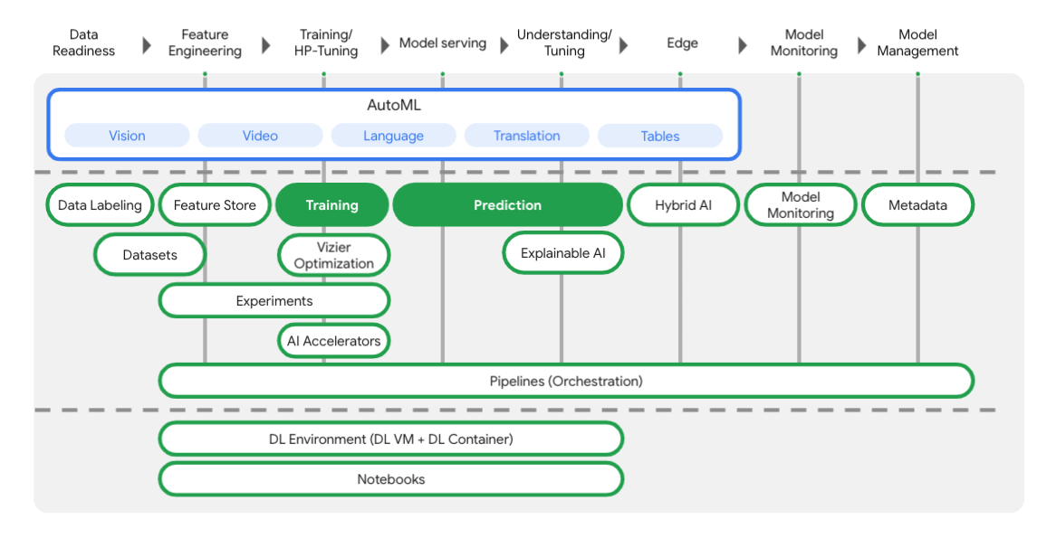
Task: Select the AI Accelerators box
Action: [333, 341]
